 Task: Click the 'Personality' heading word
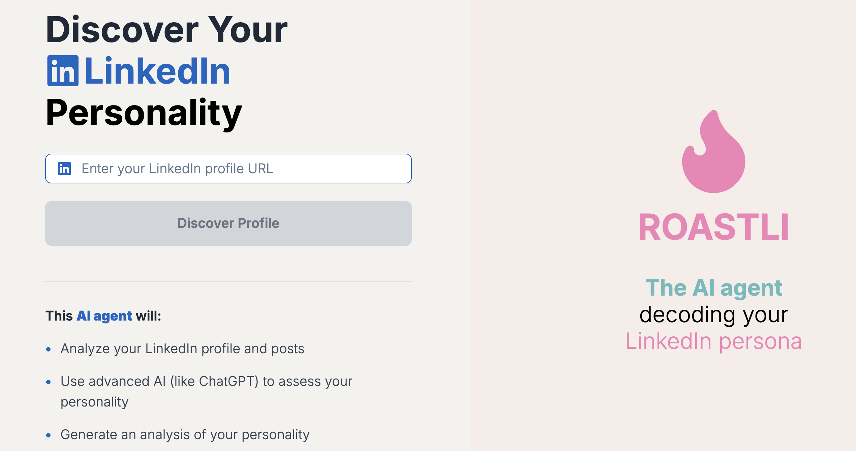click(144, 113)
